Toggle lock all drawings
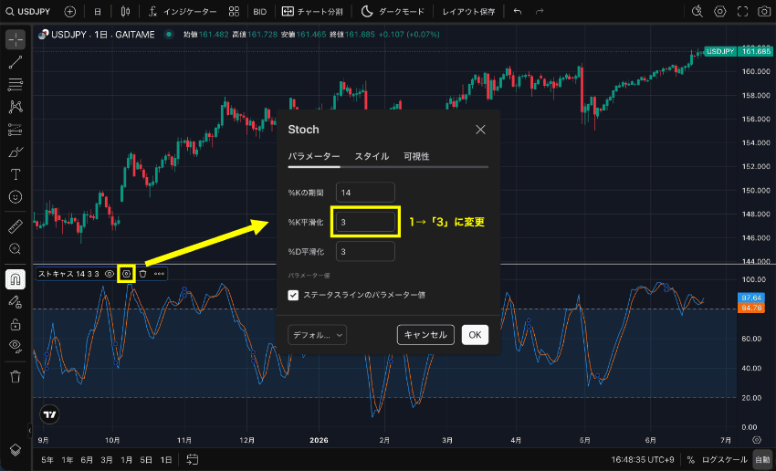This screenshot has height=471, width=776. pyautogui.click(x=16, y=324)
